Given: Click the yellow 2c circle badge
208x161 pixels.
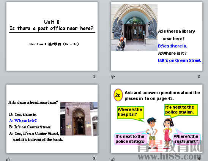Looking at the screenshot, I should tap(118, 95).
